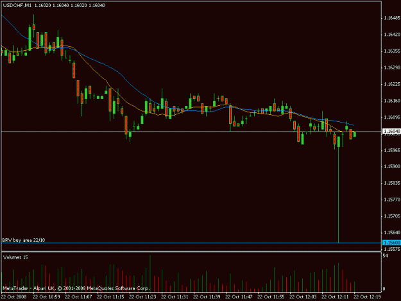Click the '22 Oct 11:15' time axis label
Screen dimensions: 401x301
point(110,297)
